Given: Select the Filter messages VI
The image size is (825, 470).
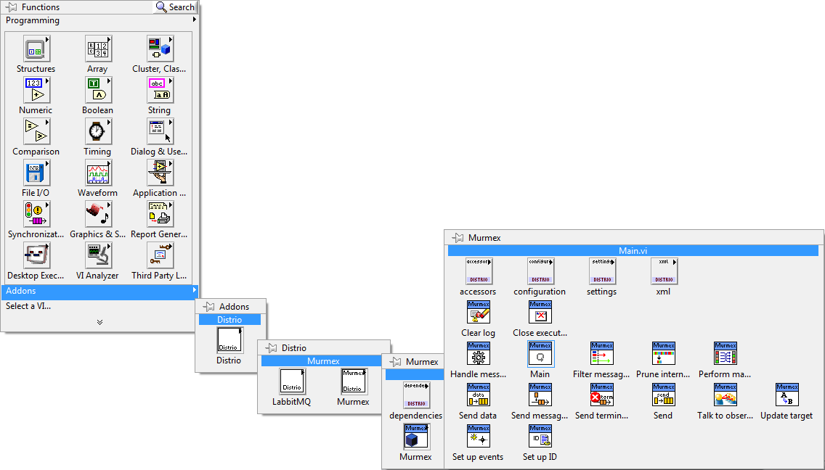Looking at the screenshot, I should (602, 354).
